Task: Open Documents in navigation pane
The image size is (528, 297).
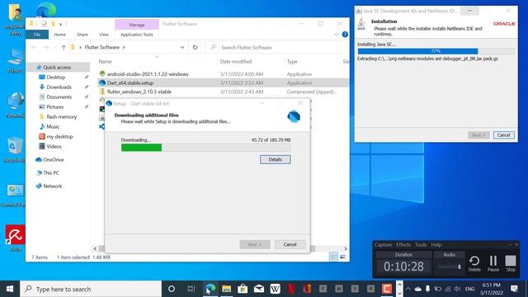Action: 59,97
